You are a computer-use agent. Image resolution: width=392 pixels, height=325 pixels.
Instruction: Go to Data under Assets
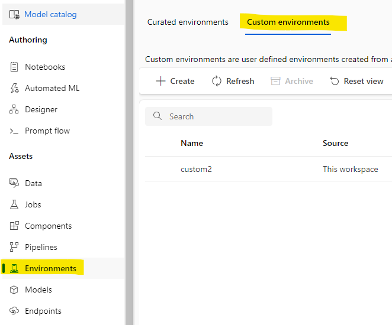(x=33, y=183)
